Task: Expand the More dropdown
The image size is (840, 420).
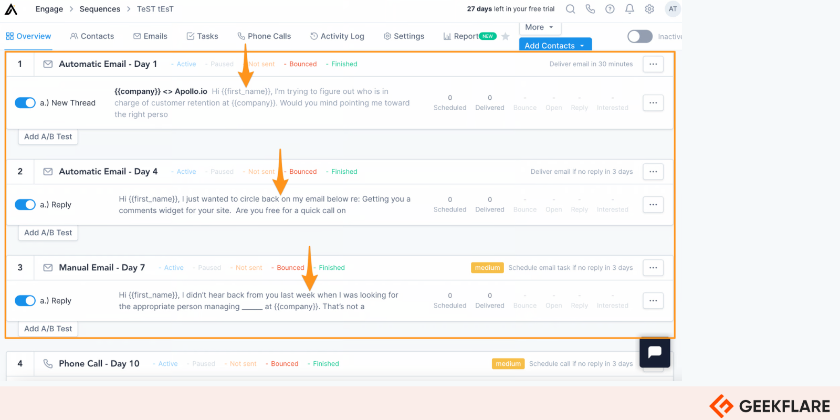Action: (539, 27)
